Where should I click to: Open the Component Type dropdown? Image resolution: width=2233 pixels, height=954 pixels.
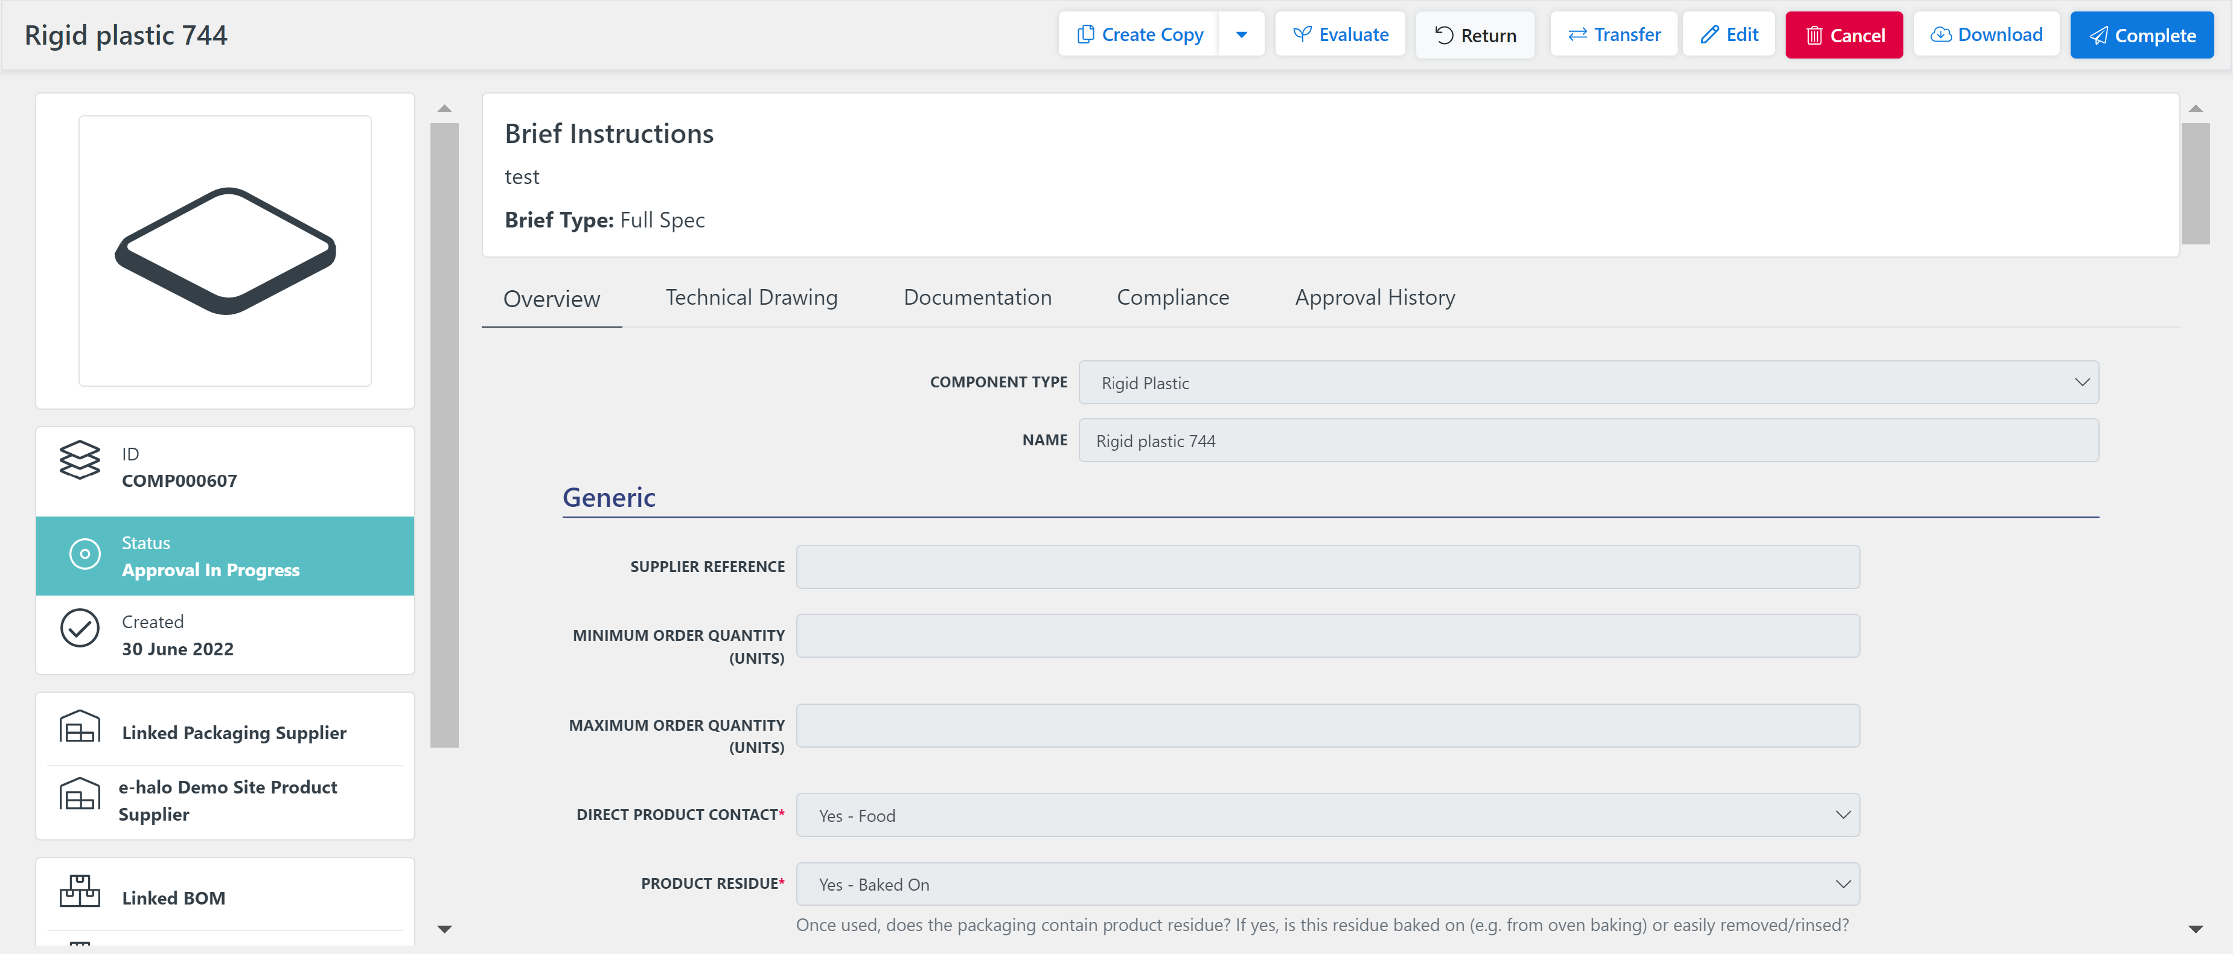2080,382
